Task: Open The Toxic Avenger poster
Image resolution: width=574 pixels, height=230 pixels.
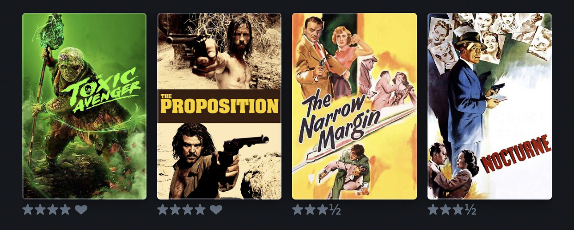Action: click(x=85, y=106)
